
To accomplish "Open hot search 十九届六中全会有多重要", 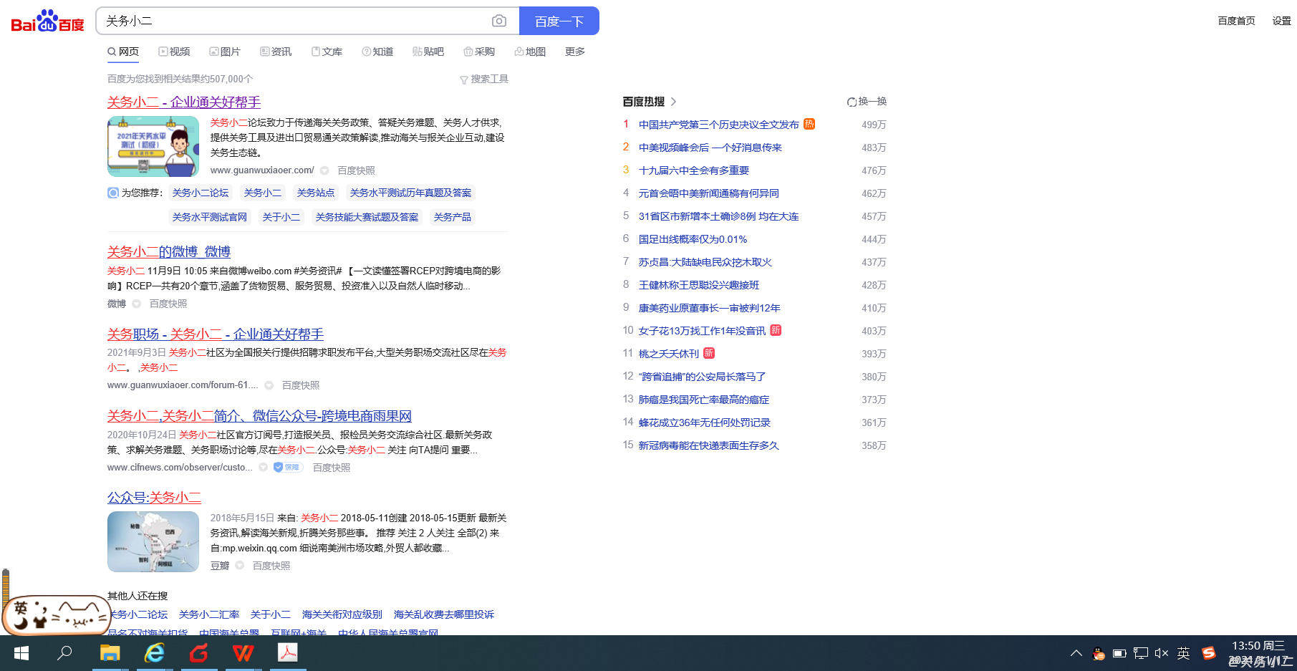I will point(694,170).
